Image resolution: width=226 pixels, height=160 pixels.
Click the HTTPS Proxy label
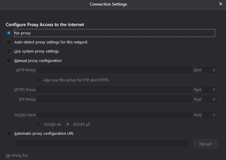click(25, 90)
